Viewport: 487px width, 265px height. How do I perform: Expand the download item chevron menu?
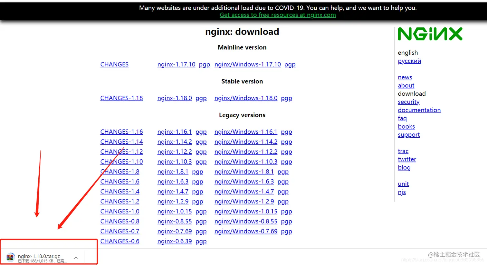(76, 258)
